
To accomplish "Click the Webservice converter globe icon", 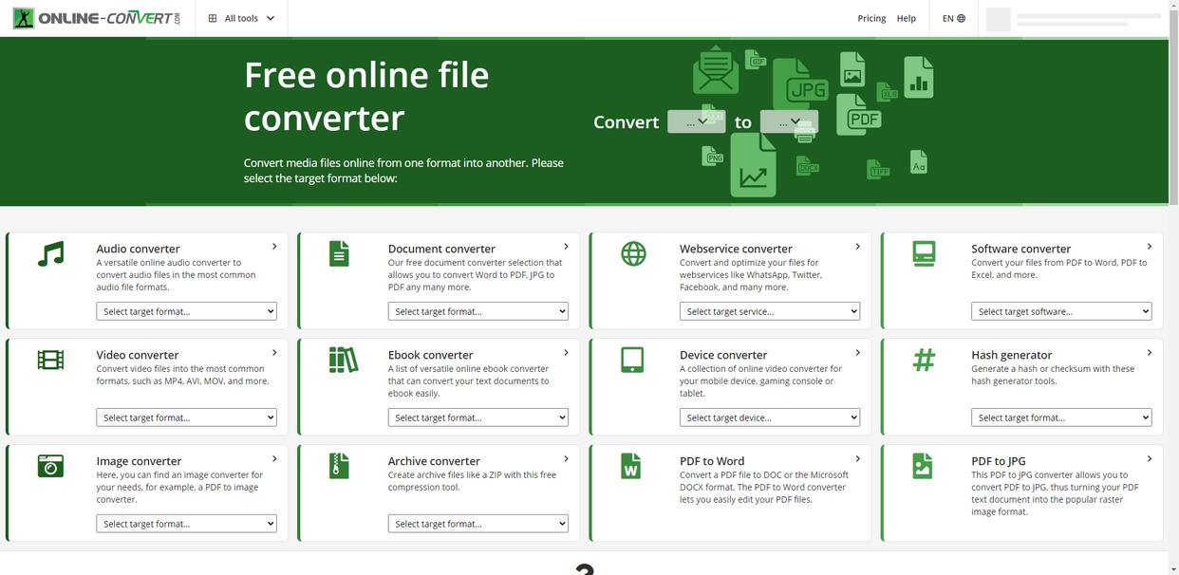I will pyautogui.click(x=633, y=254).
